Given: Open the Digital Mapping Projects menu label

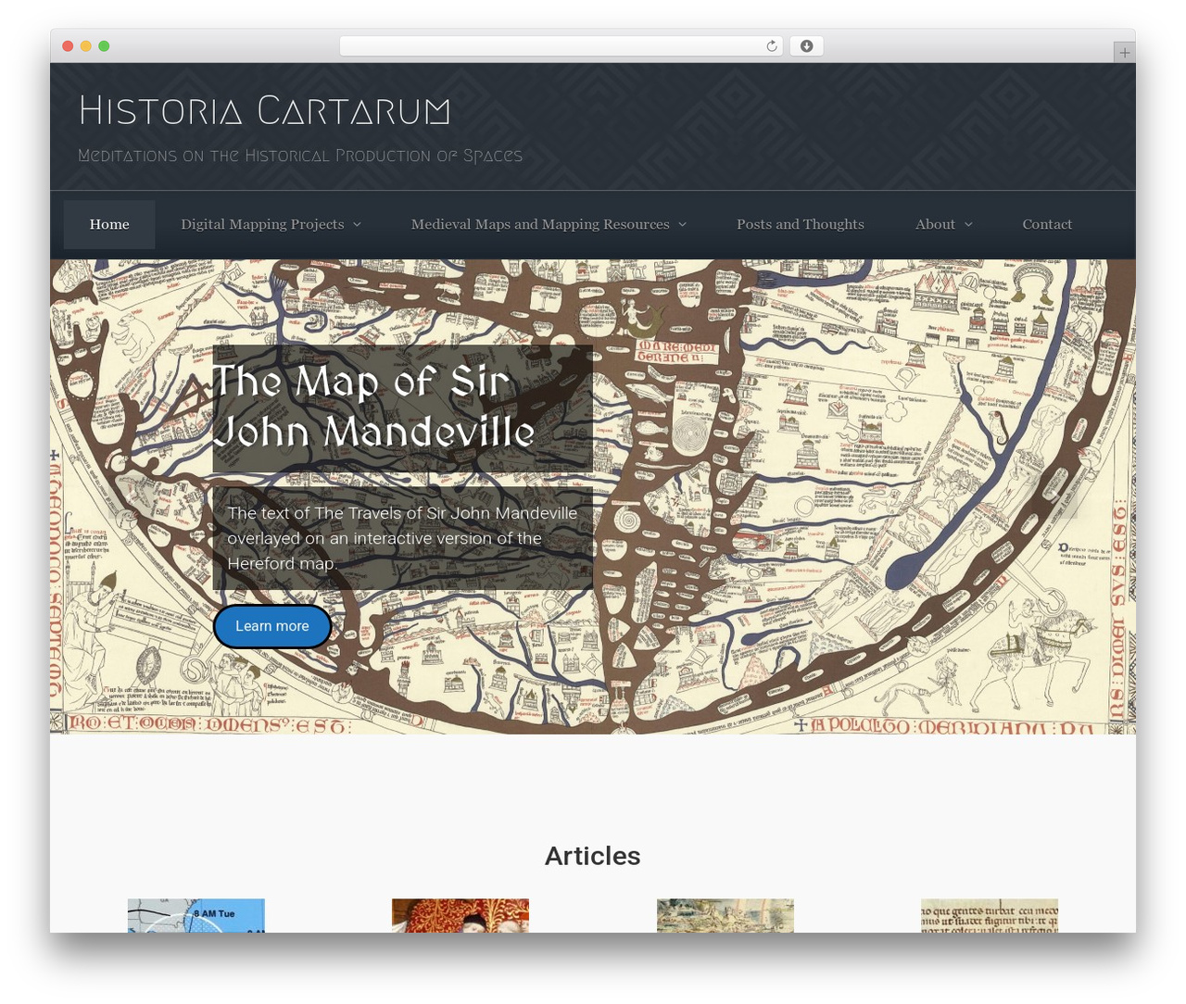Looking at the screenshot, I should click(x=262, y=224).
